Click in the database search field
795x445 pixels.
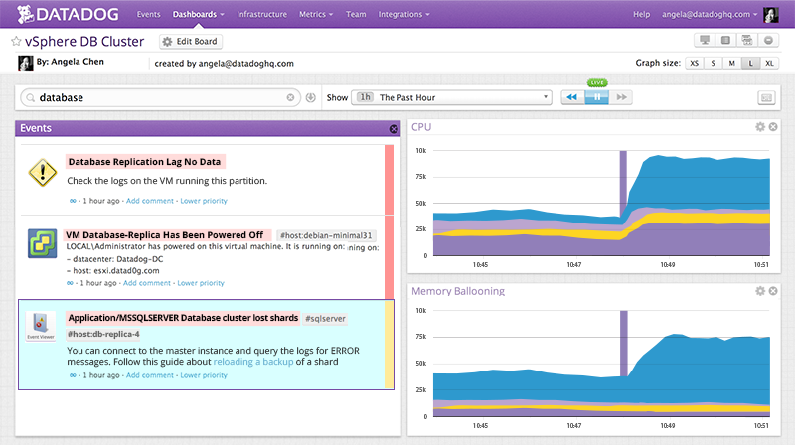pos(160,97)
